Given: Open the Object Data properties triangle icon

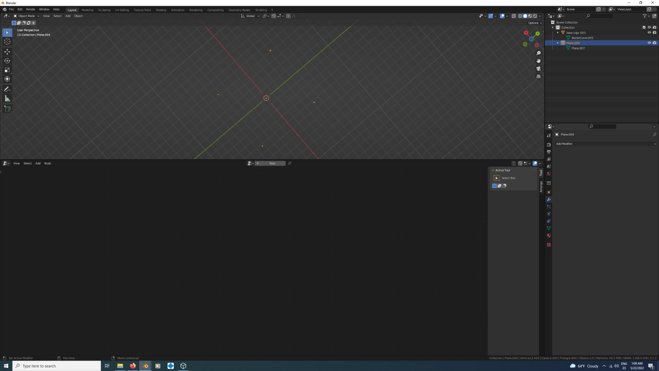Looking at the screenshot, I should (548, 228).
